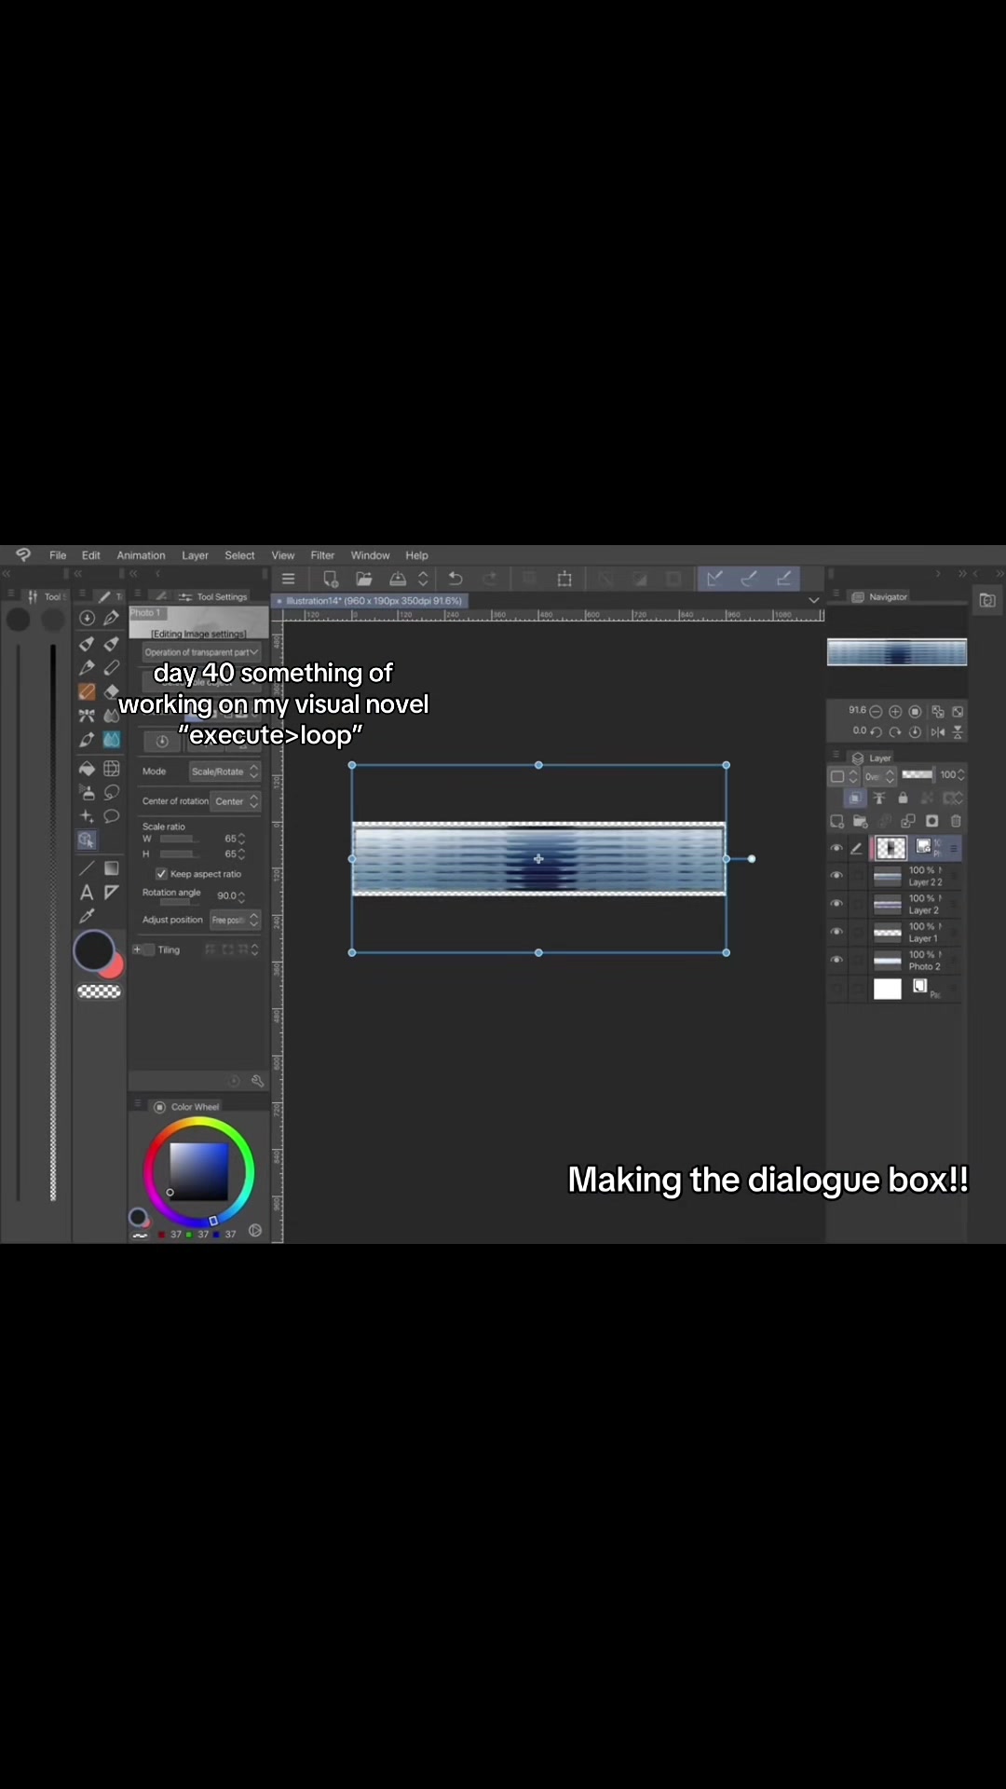This screenshot has height=1789, width=1006.
Task: Hide the selected top photo layer
Action: [836, 848]
